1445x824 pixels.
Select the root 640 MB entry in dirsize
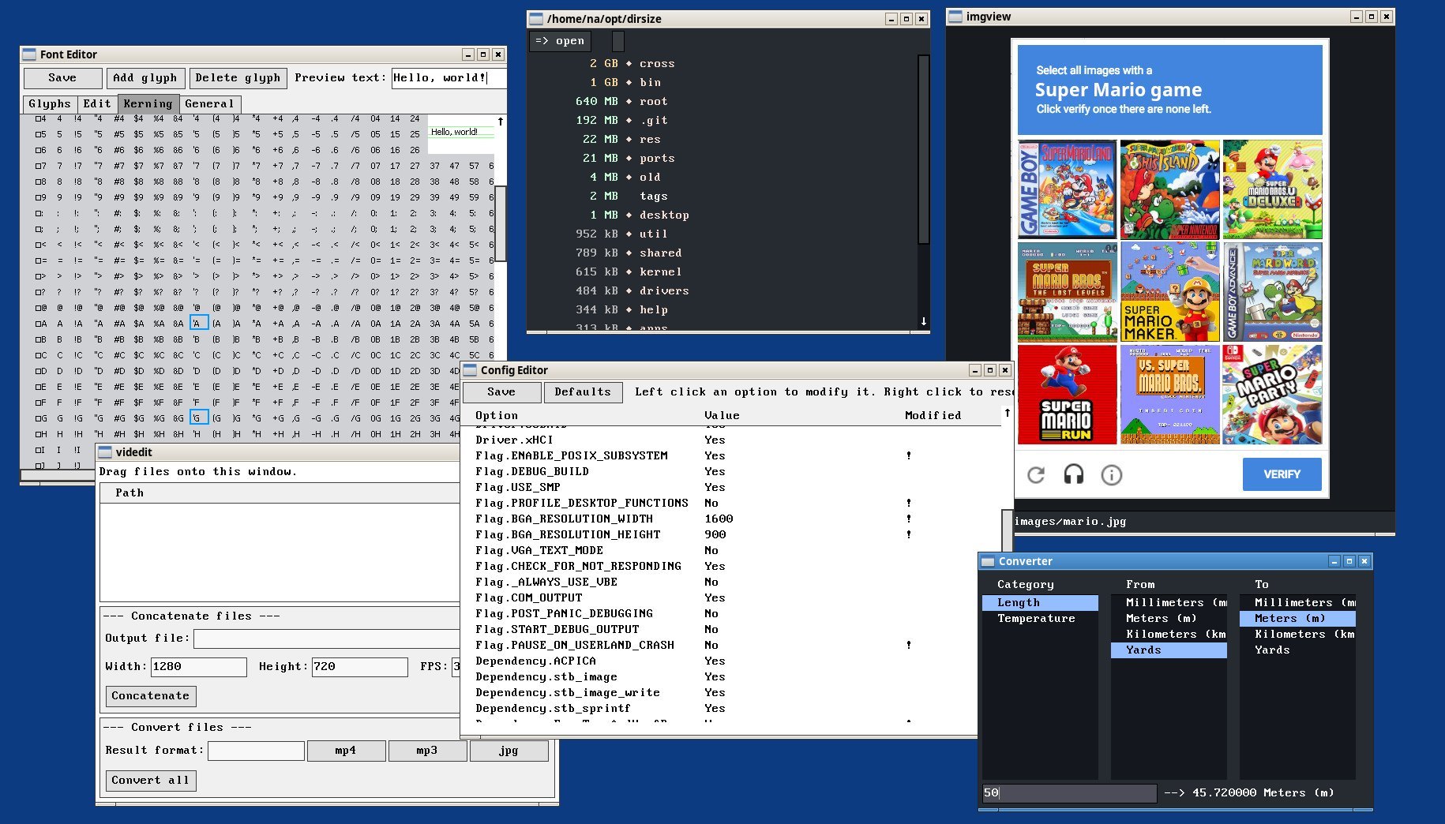722,101
